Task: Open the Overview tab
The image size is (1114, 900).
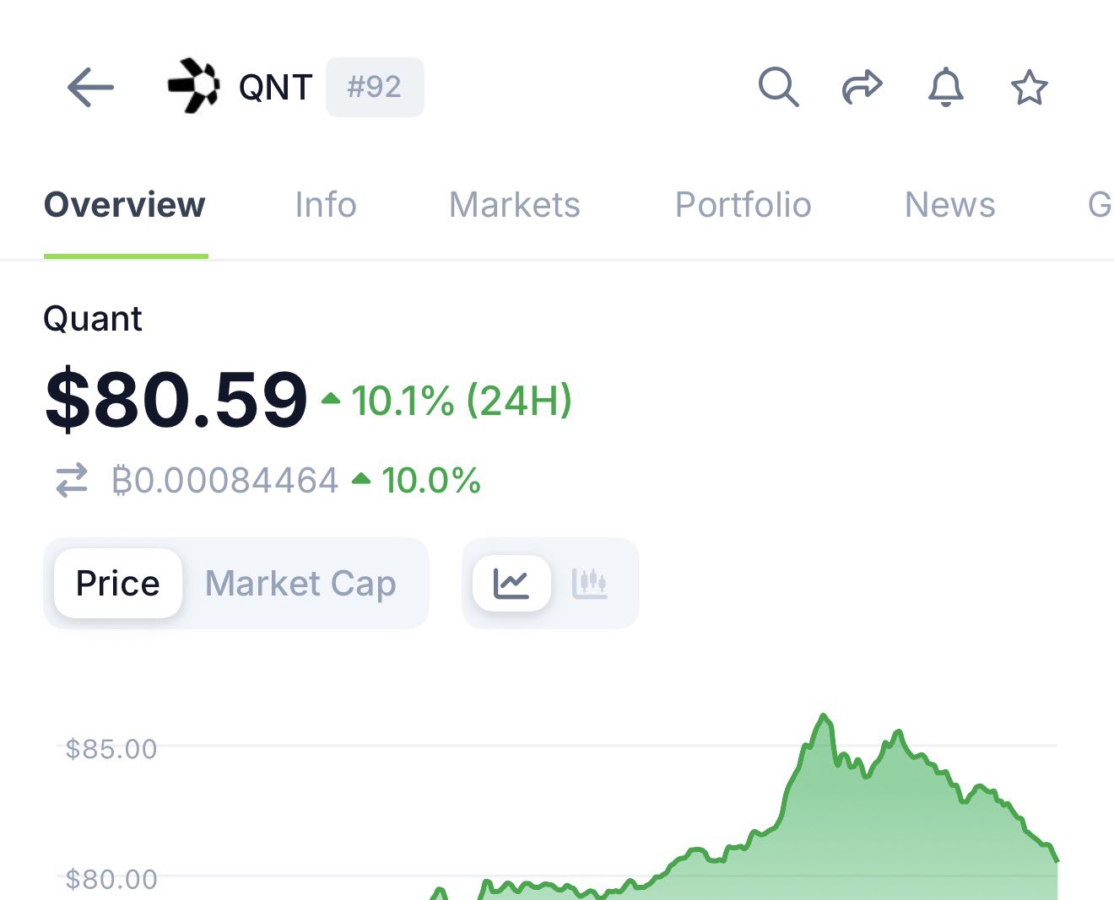Action: [125, 205]
